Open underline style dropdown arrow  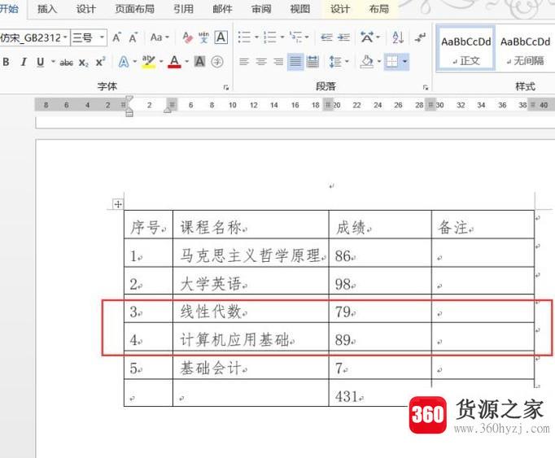tap(53, 62)
